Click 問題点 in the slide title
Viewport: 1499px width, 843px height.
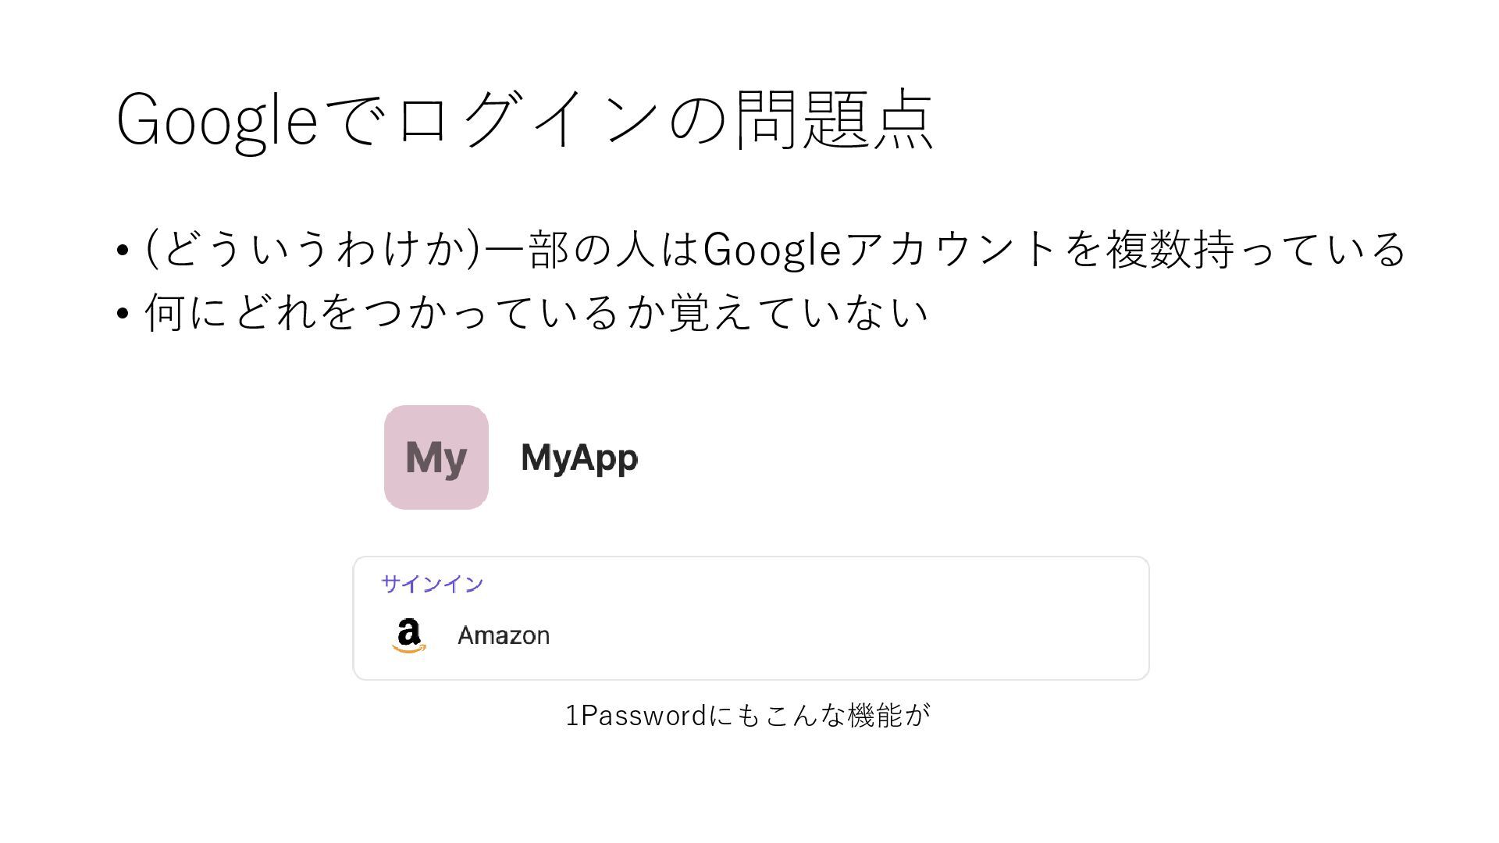point(835,119)
